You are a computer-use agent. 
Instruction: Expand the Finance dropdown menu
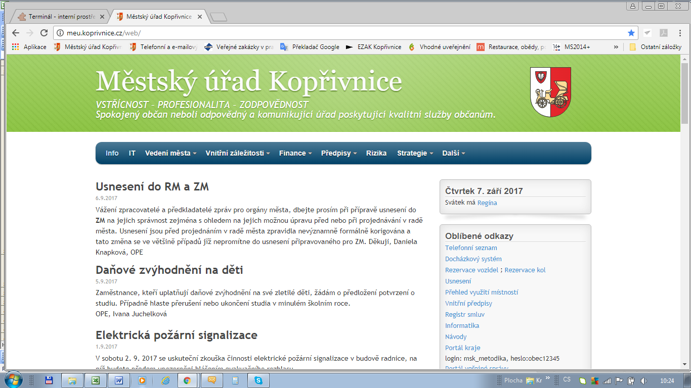tap(295, 153)
